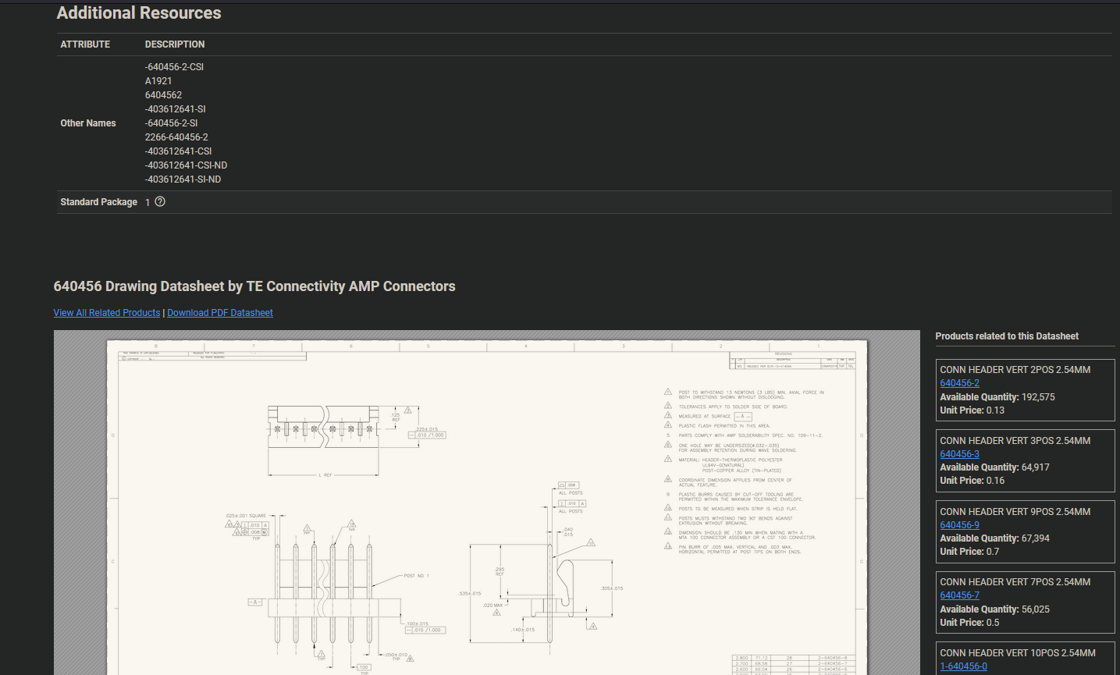Download the PDF Datasheet

(219, 312)
